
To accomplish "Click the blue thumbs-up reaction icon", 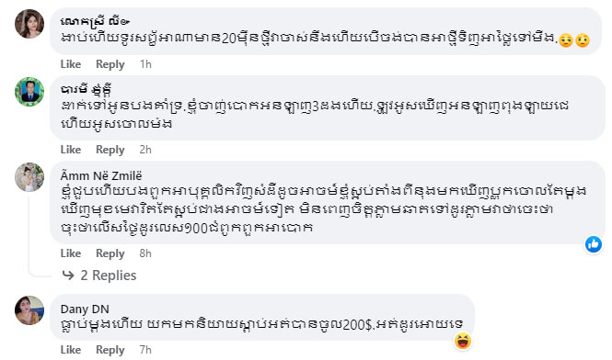I will [x=594, y=244].
